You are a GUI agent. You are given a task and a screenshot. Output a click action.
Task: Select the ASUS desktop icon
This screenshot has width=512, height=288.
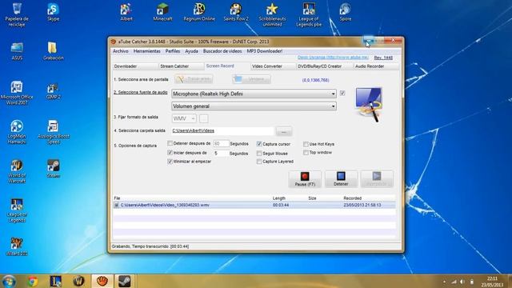17,51
